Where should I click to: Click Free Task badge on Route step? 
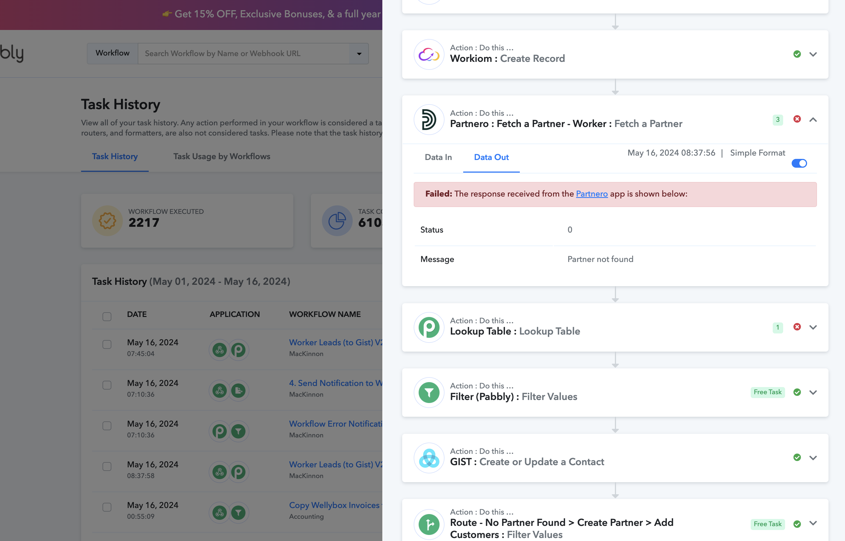(x=767, y=524)
